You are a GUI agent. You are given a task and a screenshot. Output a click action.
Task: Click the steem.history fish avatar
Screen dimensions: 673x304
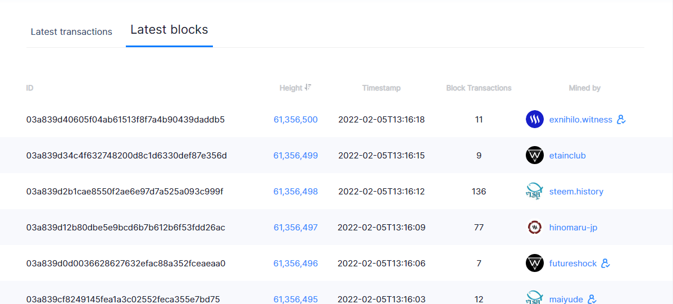coord(534,192)
